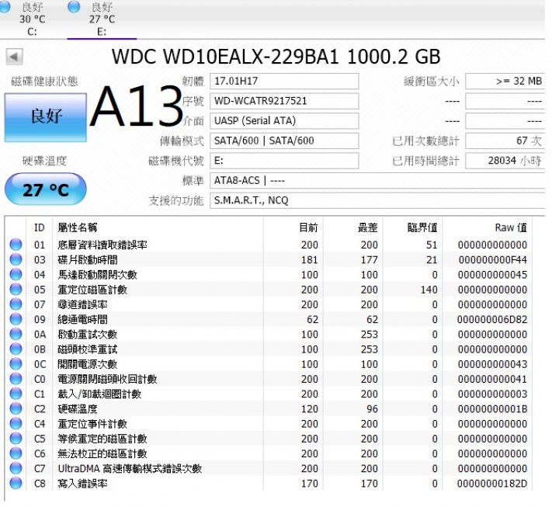Select the 馬達啟動關閉次數 attribute name
Image resolution: width=559 pixels, height=507 pixels.
[x=97, y=275]
